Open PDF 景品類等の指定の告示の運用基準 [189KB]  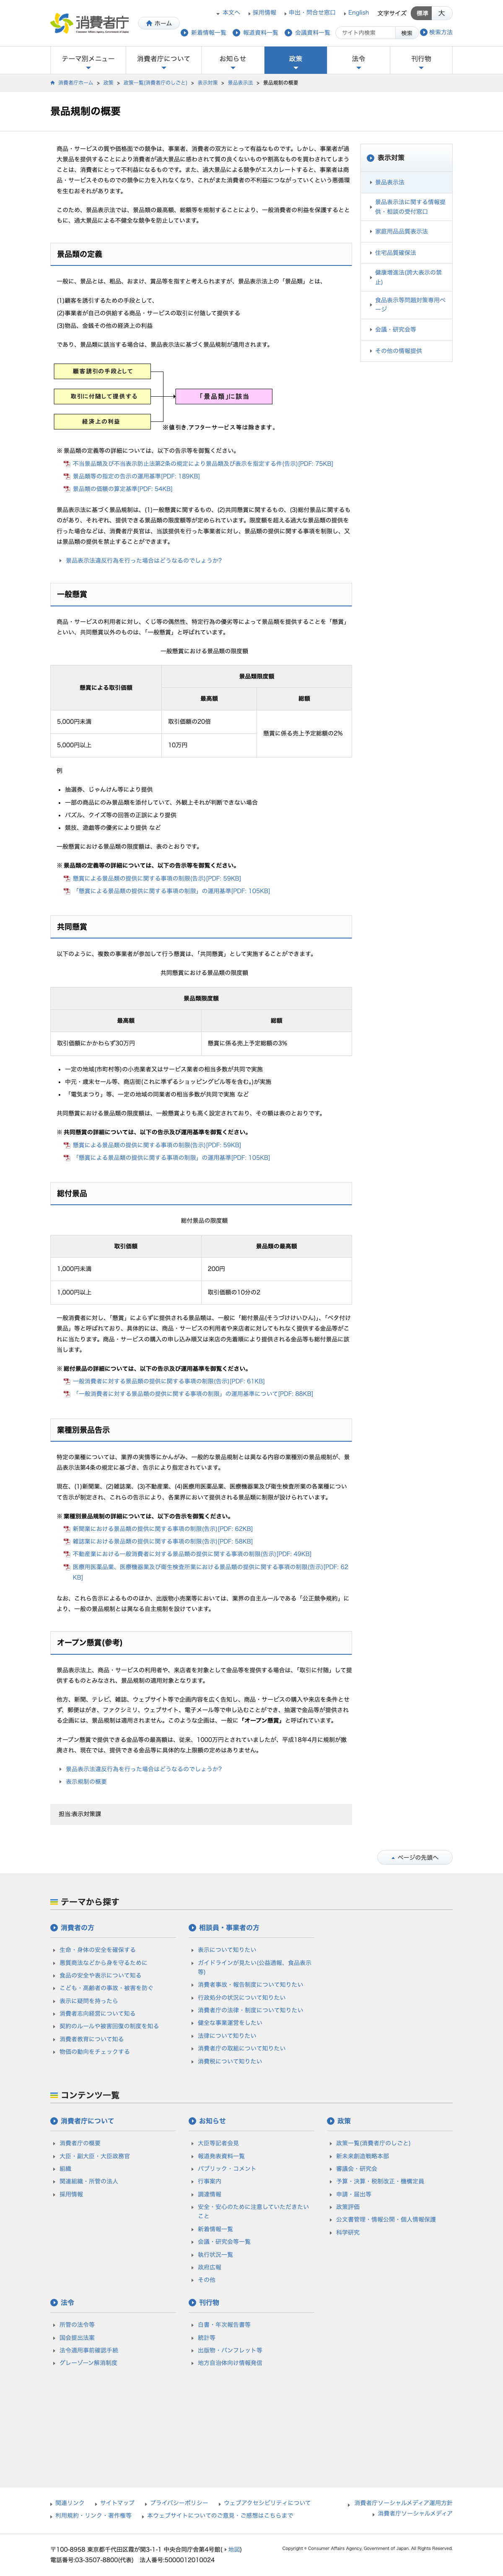point(136,476)
